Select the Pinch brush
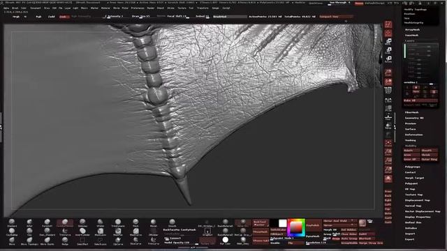Screen dimensions: 447x251 (x=135, y=223)
